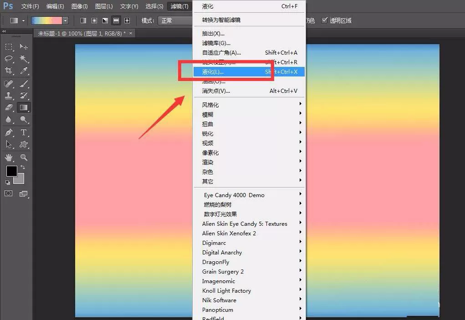Choose angle gradient style
The image size is (465, 320).
click(105, 20)
